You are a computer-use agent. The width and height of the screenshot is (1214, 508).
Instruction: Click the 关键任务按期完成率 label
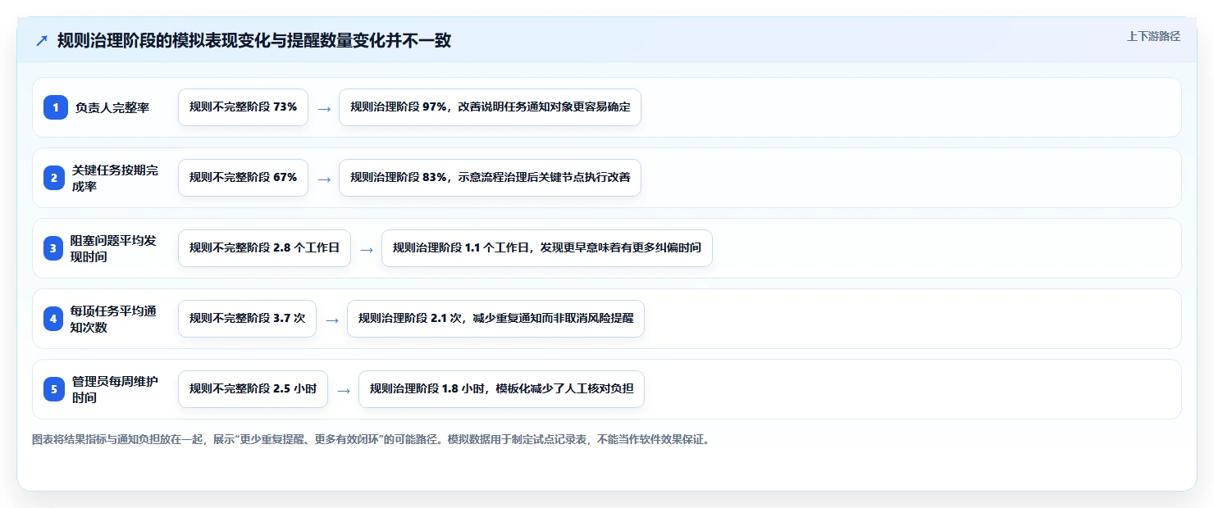(115, 178)
